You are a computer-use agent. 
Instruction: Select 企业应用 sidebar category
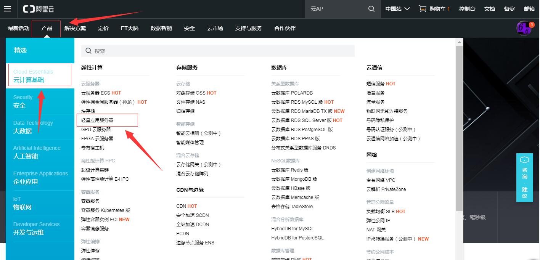[40, 178]
